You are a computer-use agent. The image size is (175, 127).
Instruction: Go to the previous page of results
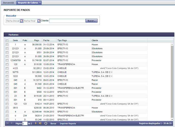11,123
